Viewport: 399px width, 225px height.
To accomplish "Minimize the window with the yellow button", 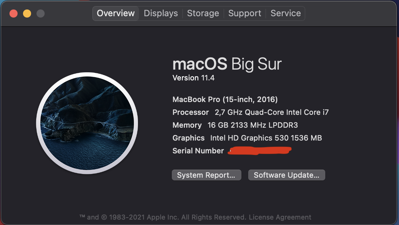I will pyautogui.click(x=27, y=14).
